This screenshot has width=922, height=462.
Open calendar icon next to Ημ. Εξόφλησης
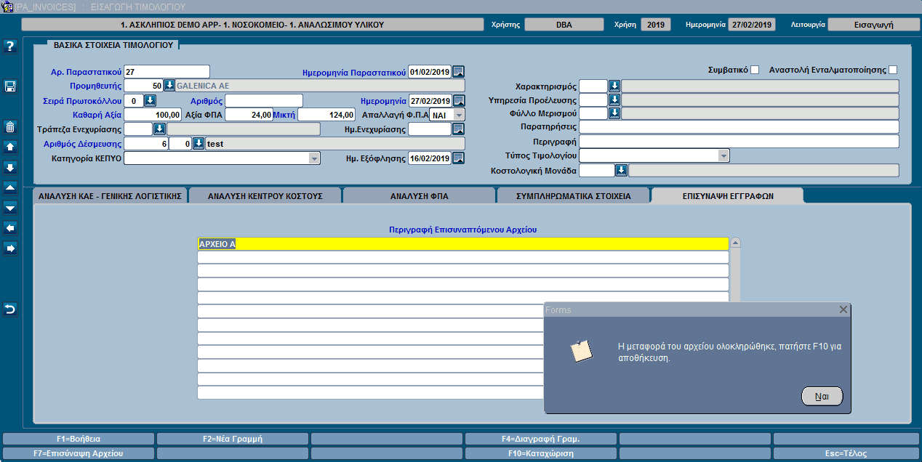(x=458, y=158)
